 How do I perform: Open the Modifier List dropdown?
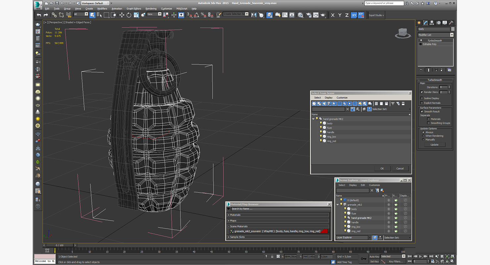tap(452, 35)
